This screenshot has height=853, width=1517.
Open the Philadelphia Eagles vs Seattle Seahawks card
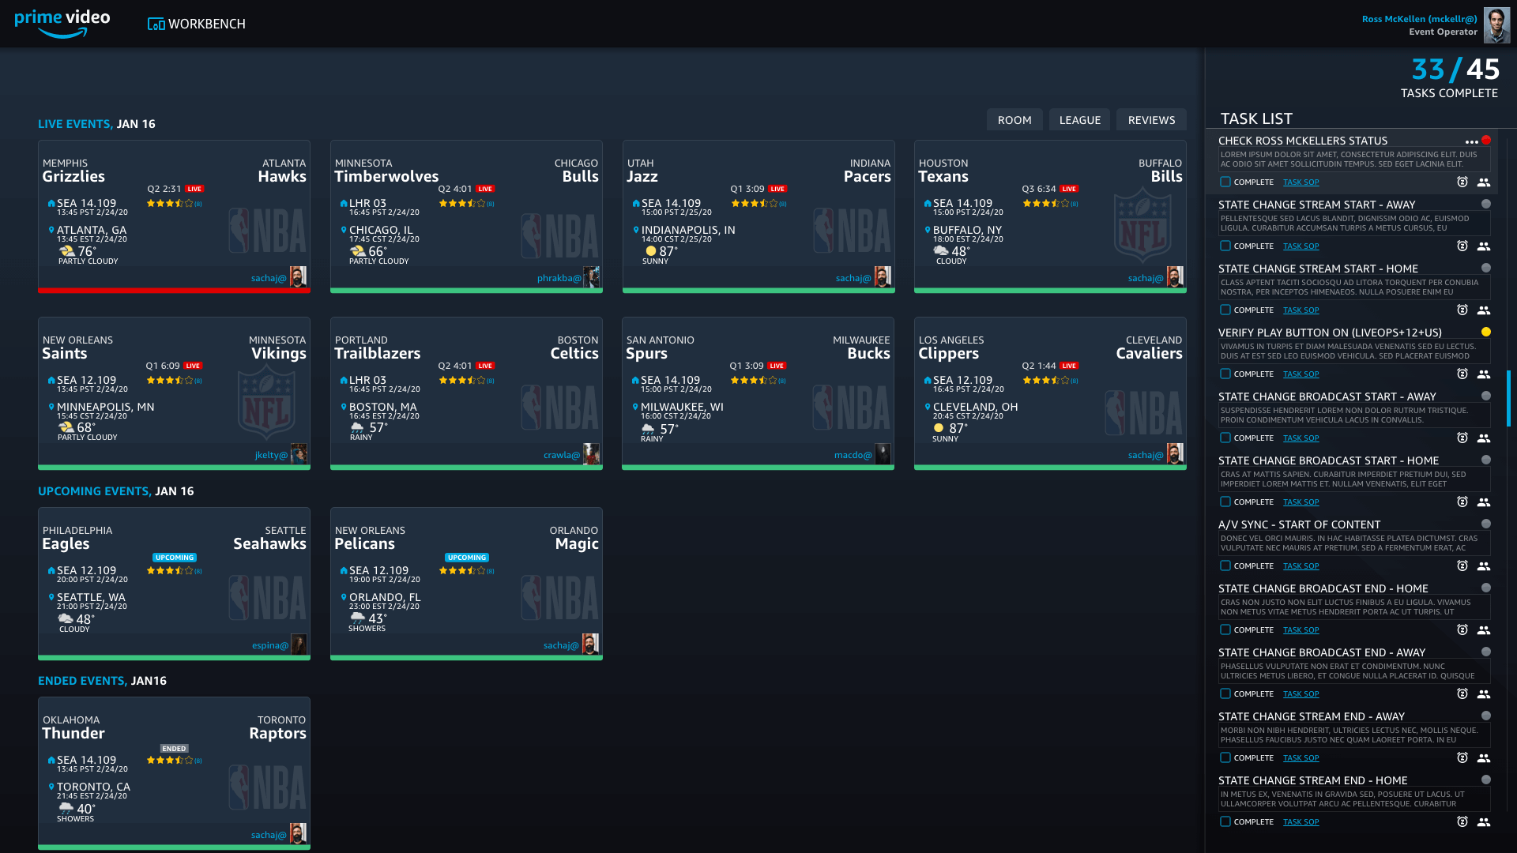pos(174,584)
